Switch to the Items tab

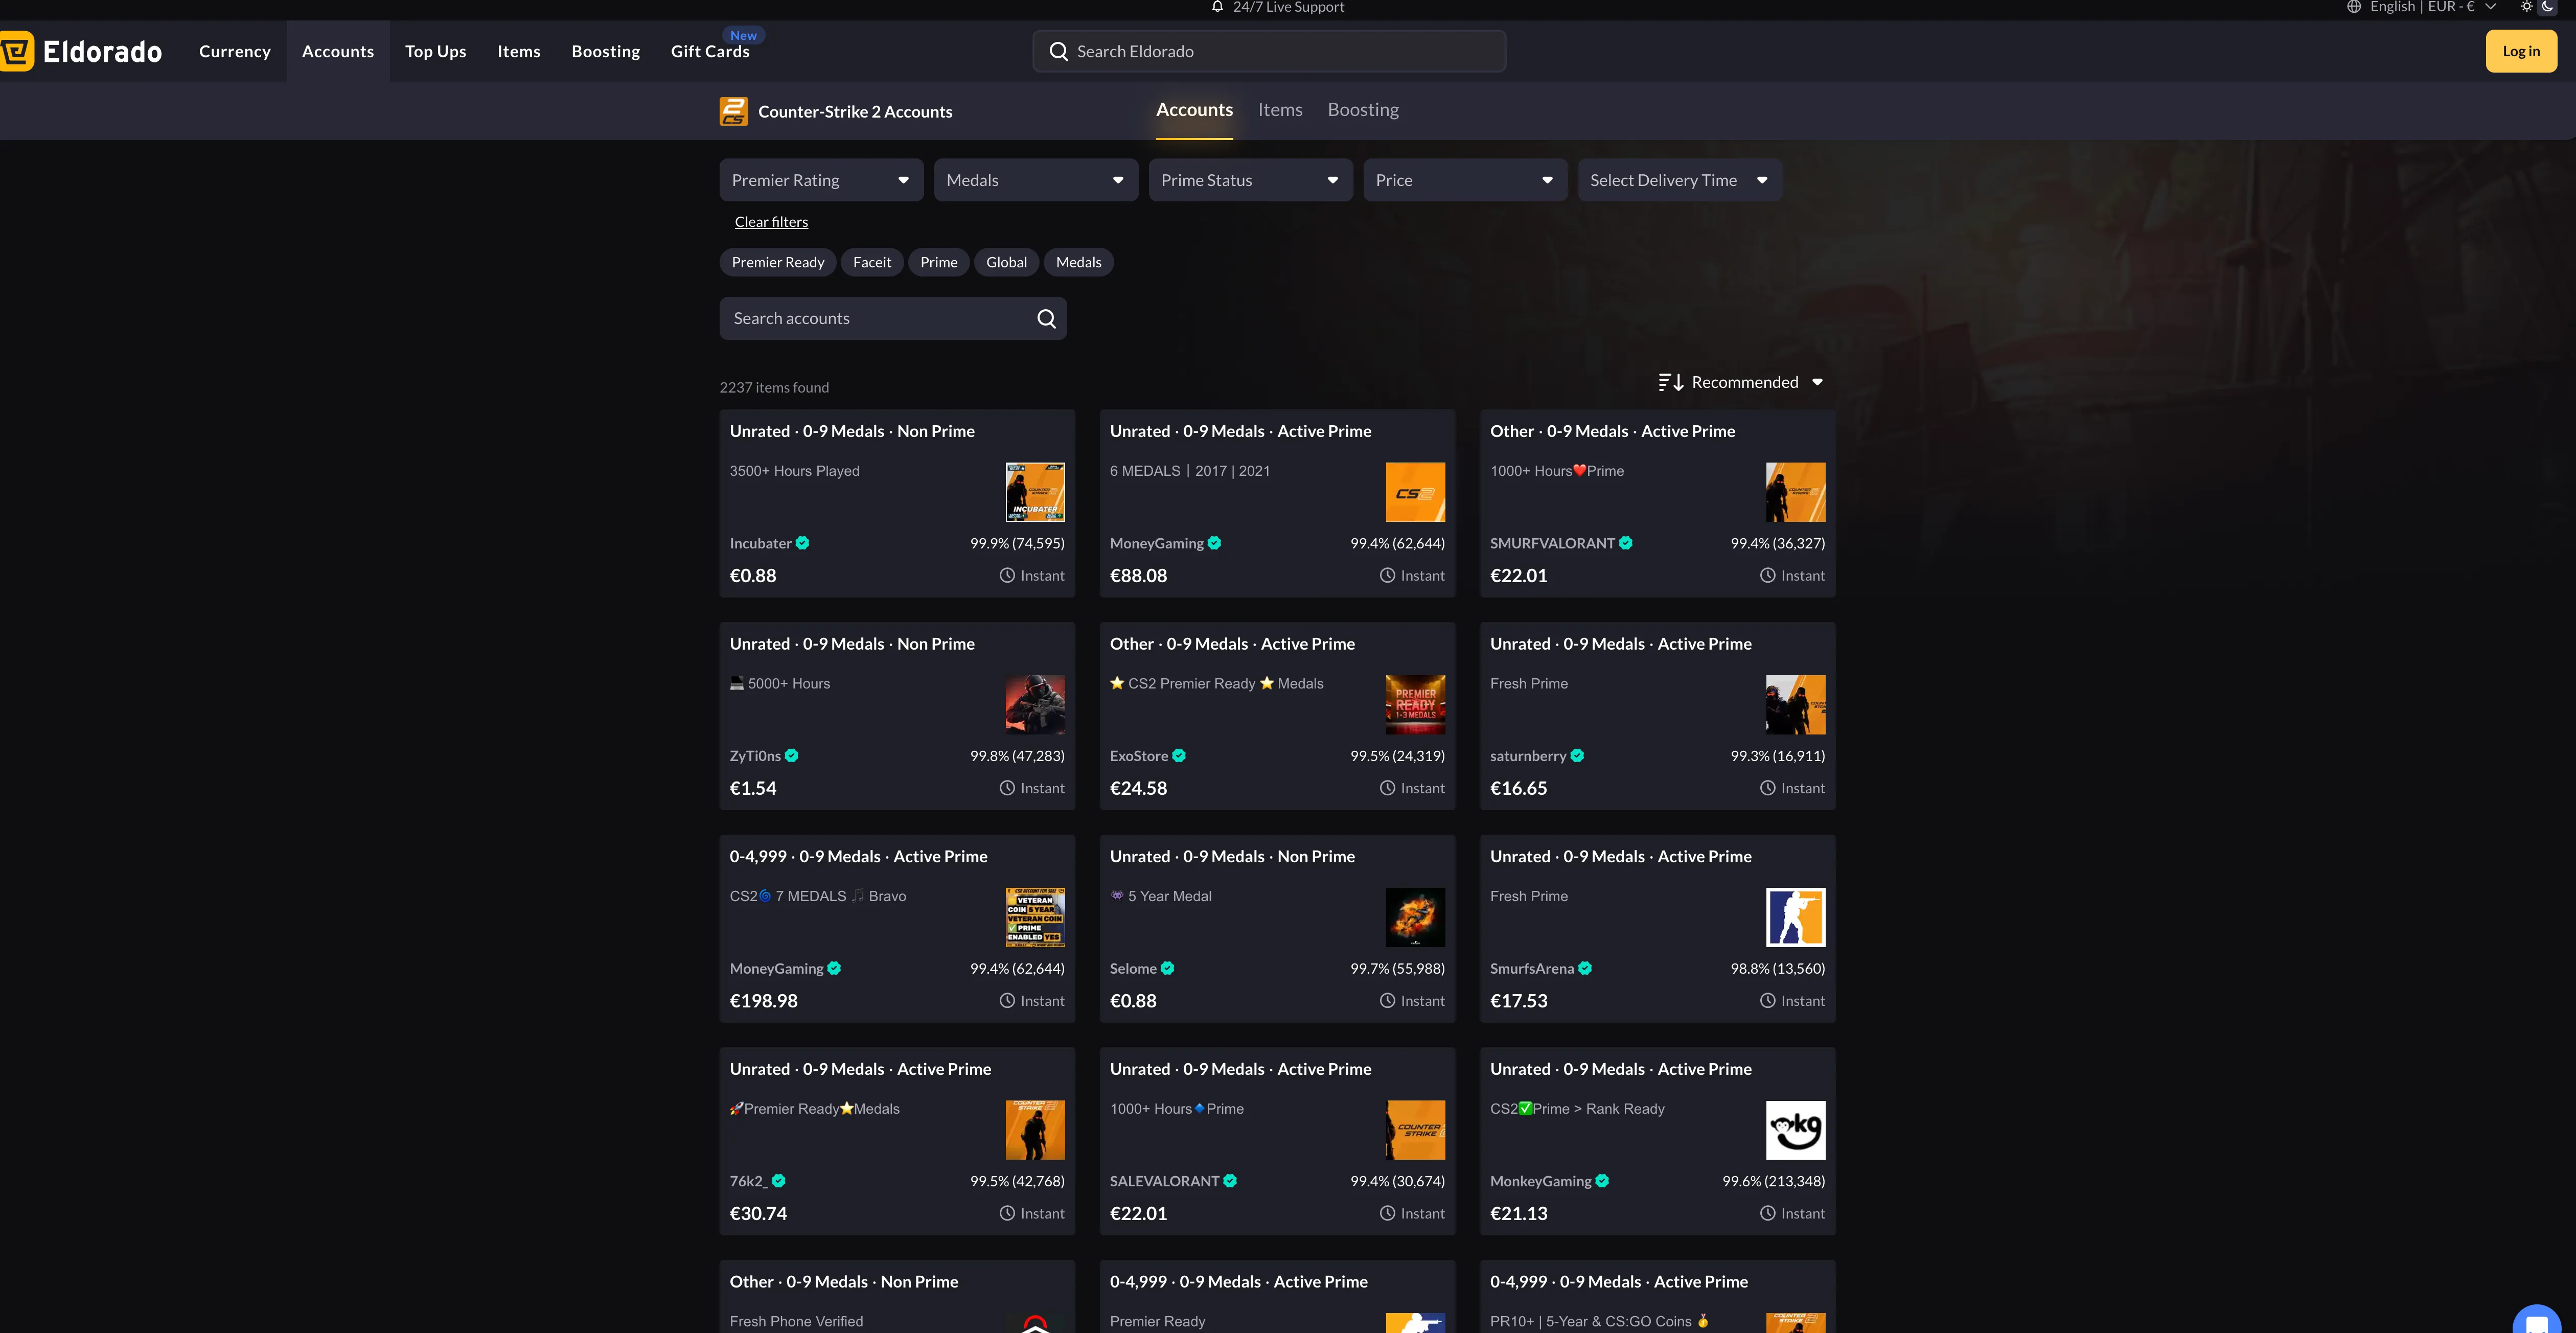(x=1280, y=110)
